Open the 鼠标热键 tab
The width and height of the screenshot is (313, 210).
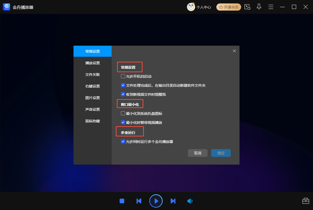[x=93, y=121]
